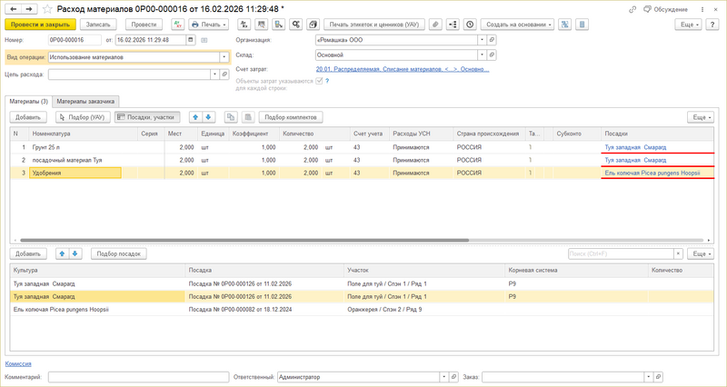Click the favorites star icon
Image resolution: width=727 pixels, height=387 pixels.
click(x=47, y=8)
